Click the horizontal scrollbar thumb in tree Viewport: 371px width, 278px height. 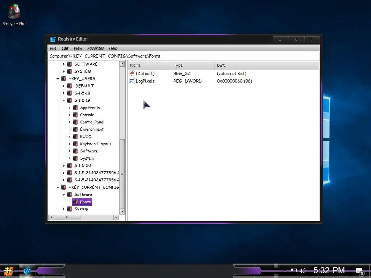[67, 217]
